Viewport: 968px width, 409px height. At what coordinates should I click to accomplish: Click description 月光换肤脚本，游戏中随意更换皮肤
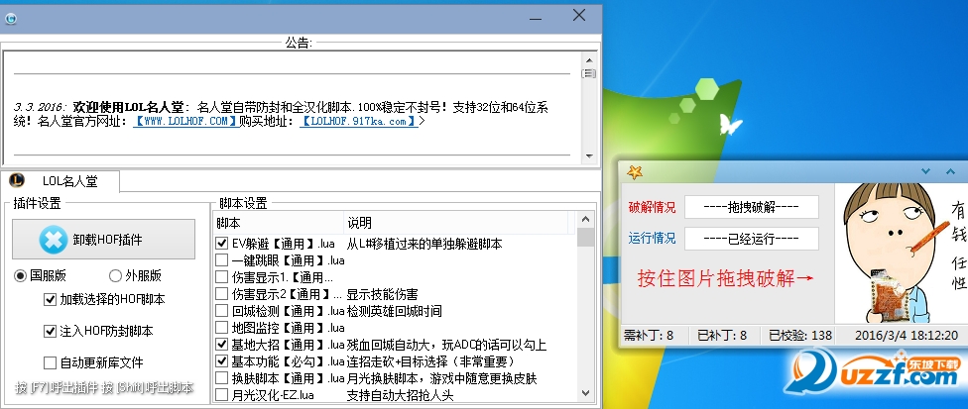pos(441,378)
